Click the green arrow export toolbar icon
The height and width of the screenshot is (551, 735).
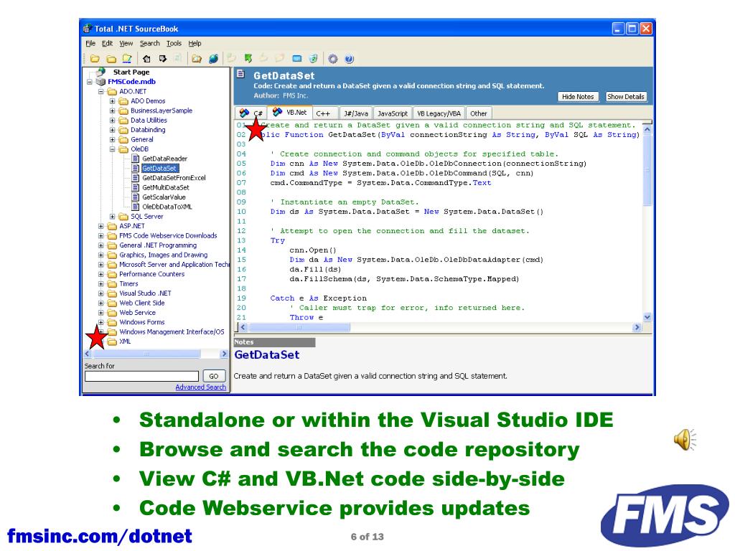point(248,59)
